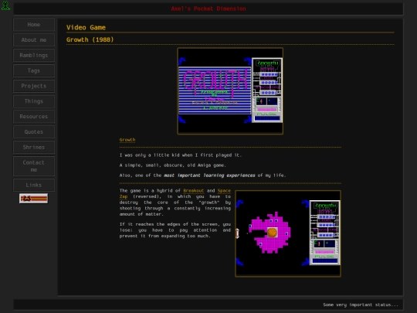Screen dimensions: 417x313
Task: Open the Shrines section
Action: (x=34, y=147)
